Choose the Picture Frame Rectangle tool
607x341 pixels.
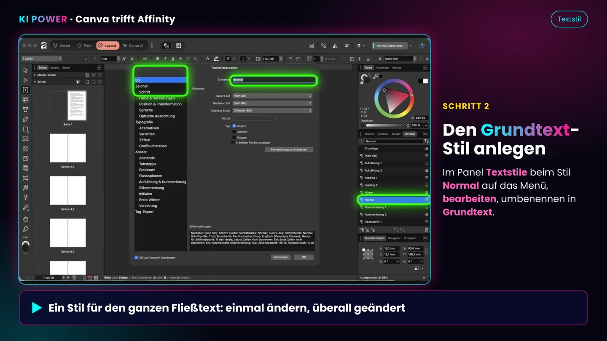click(x=25, y=139)
